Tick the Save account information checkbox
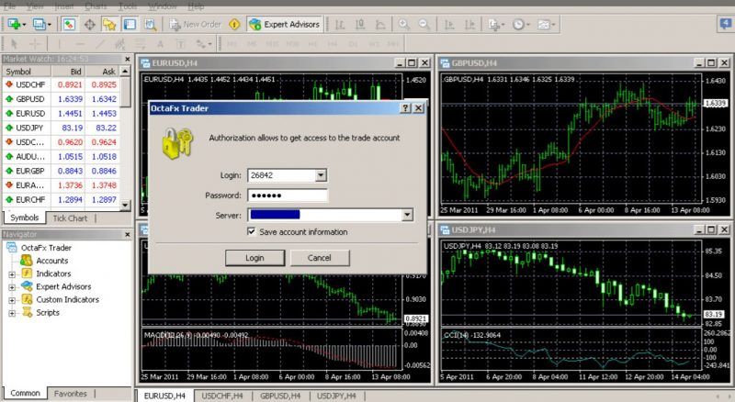This screenshot has width=735, height=402. click(252, 231)
